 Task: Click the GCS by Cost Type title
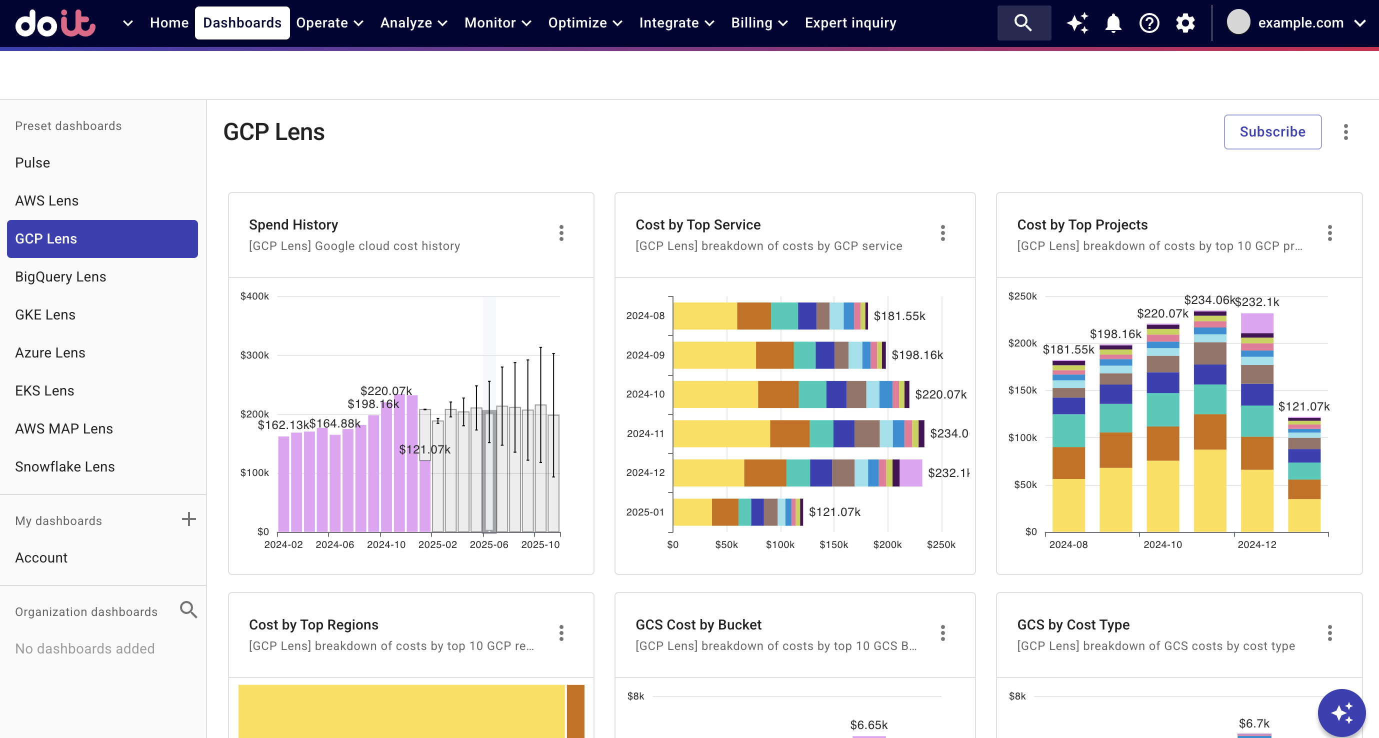[1073, 624]
